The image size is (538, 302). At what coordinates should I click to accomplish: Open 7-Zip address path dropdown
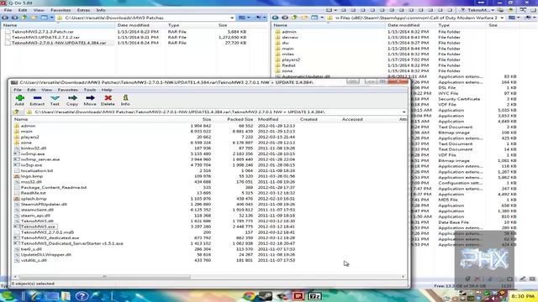[x=403, y=112]
